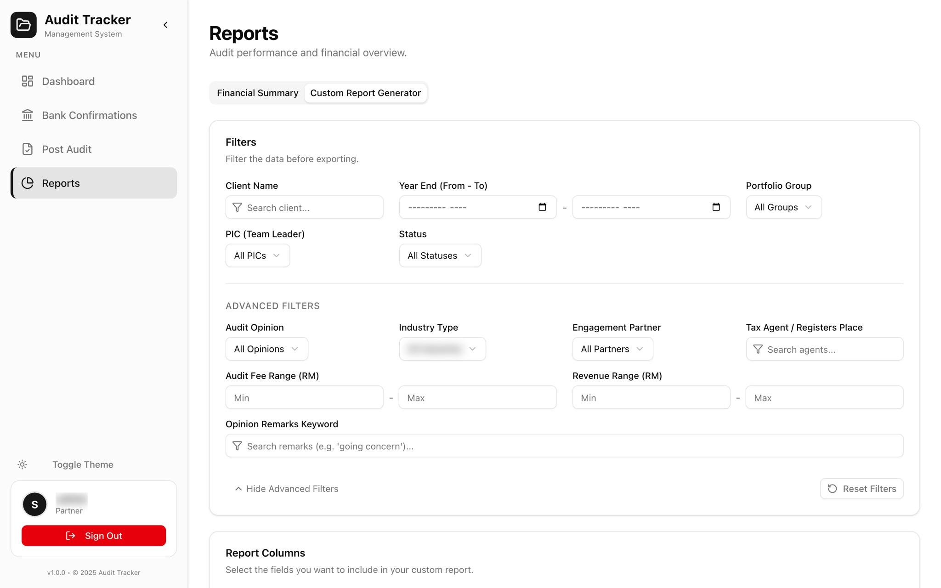The height and width of the screenshot is (588, 941).
Task: Open the Industry Type dropdown
Action: pos(442,349)
